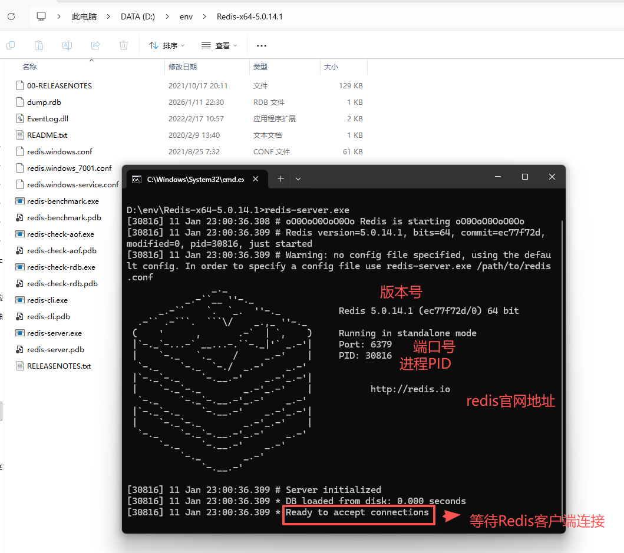Click 00-RELEASENOTES size 129 KB
The height and width of the screenshot is (553, 624).
351,85
